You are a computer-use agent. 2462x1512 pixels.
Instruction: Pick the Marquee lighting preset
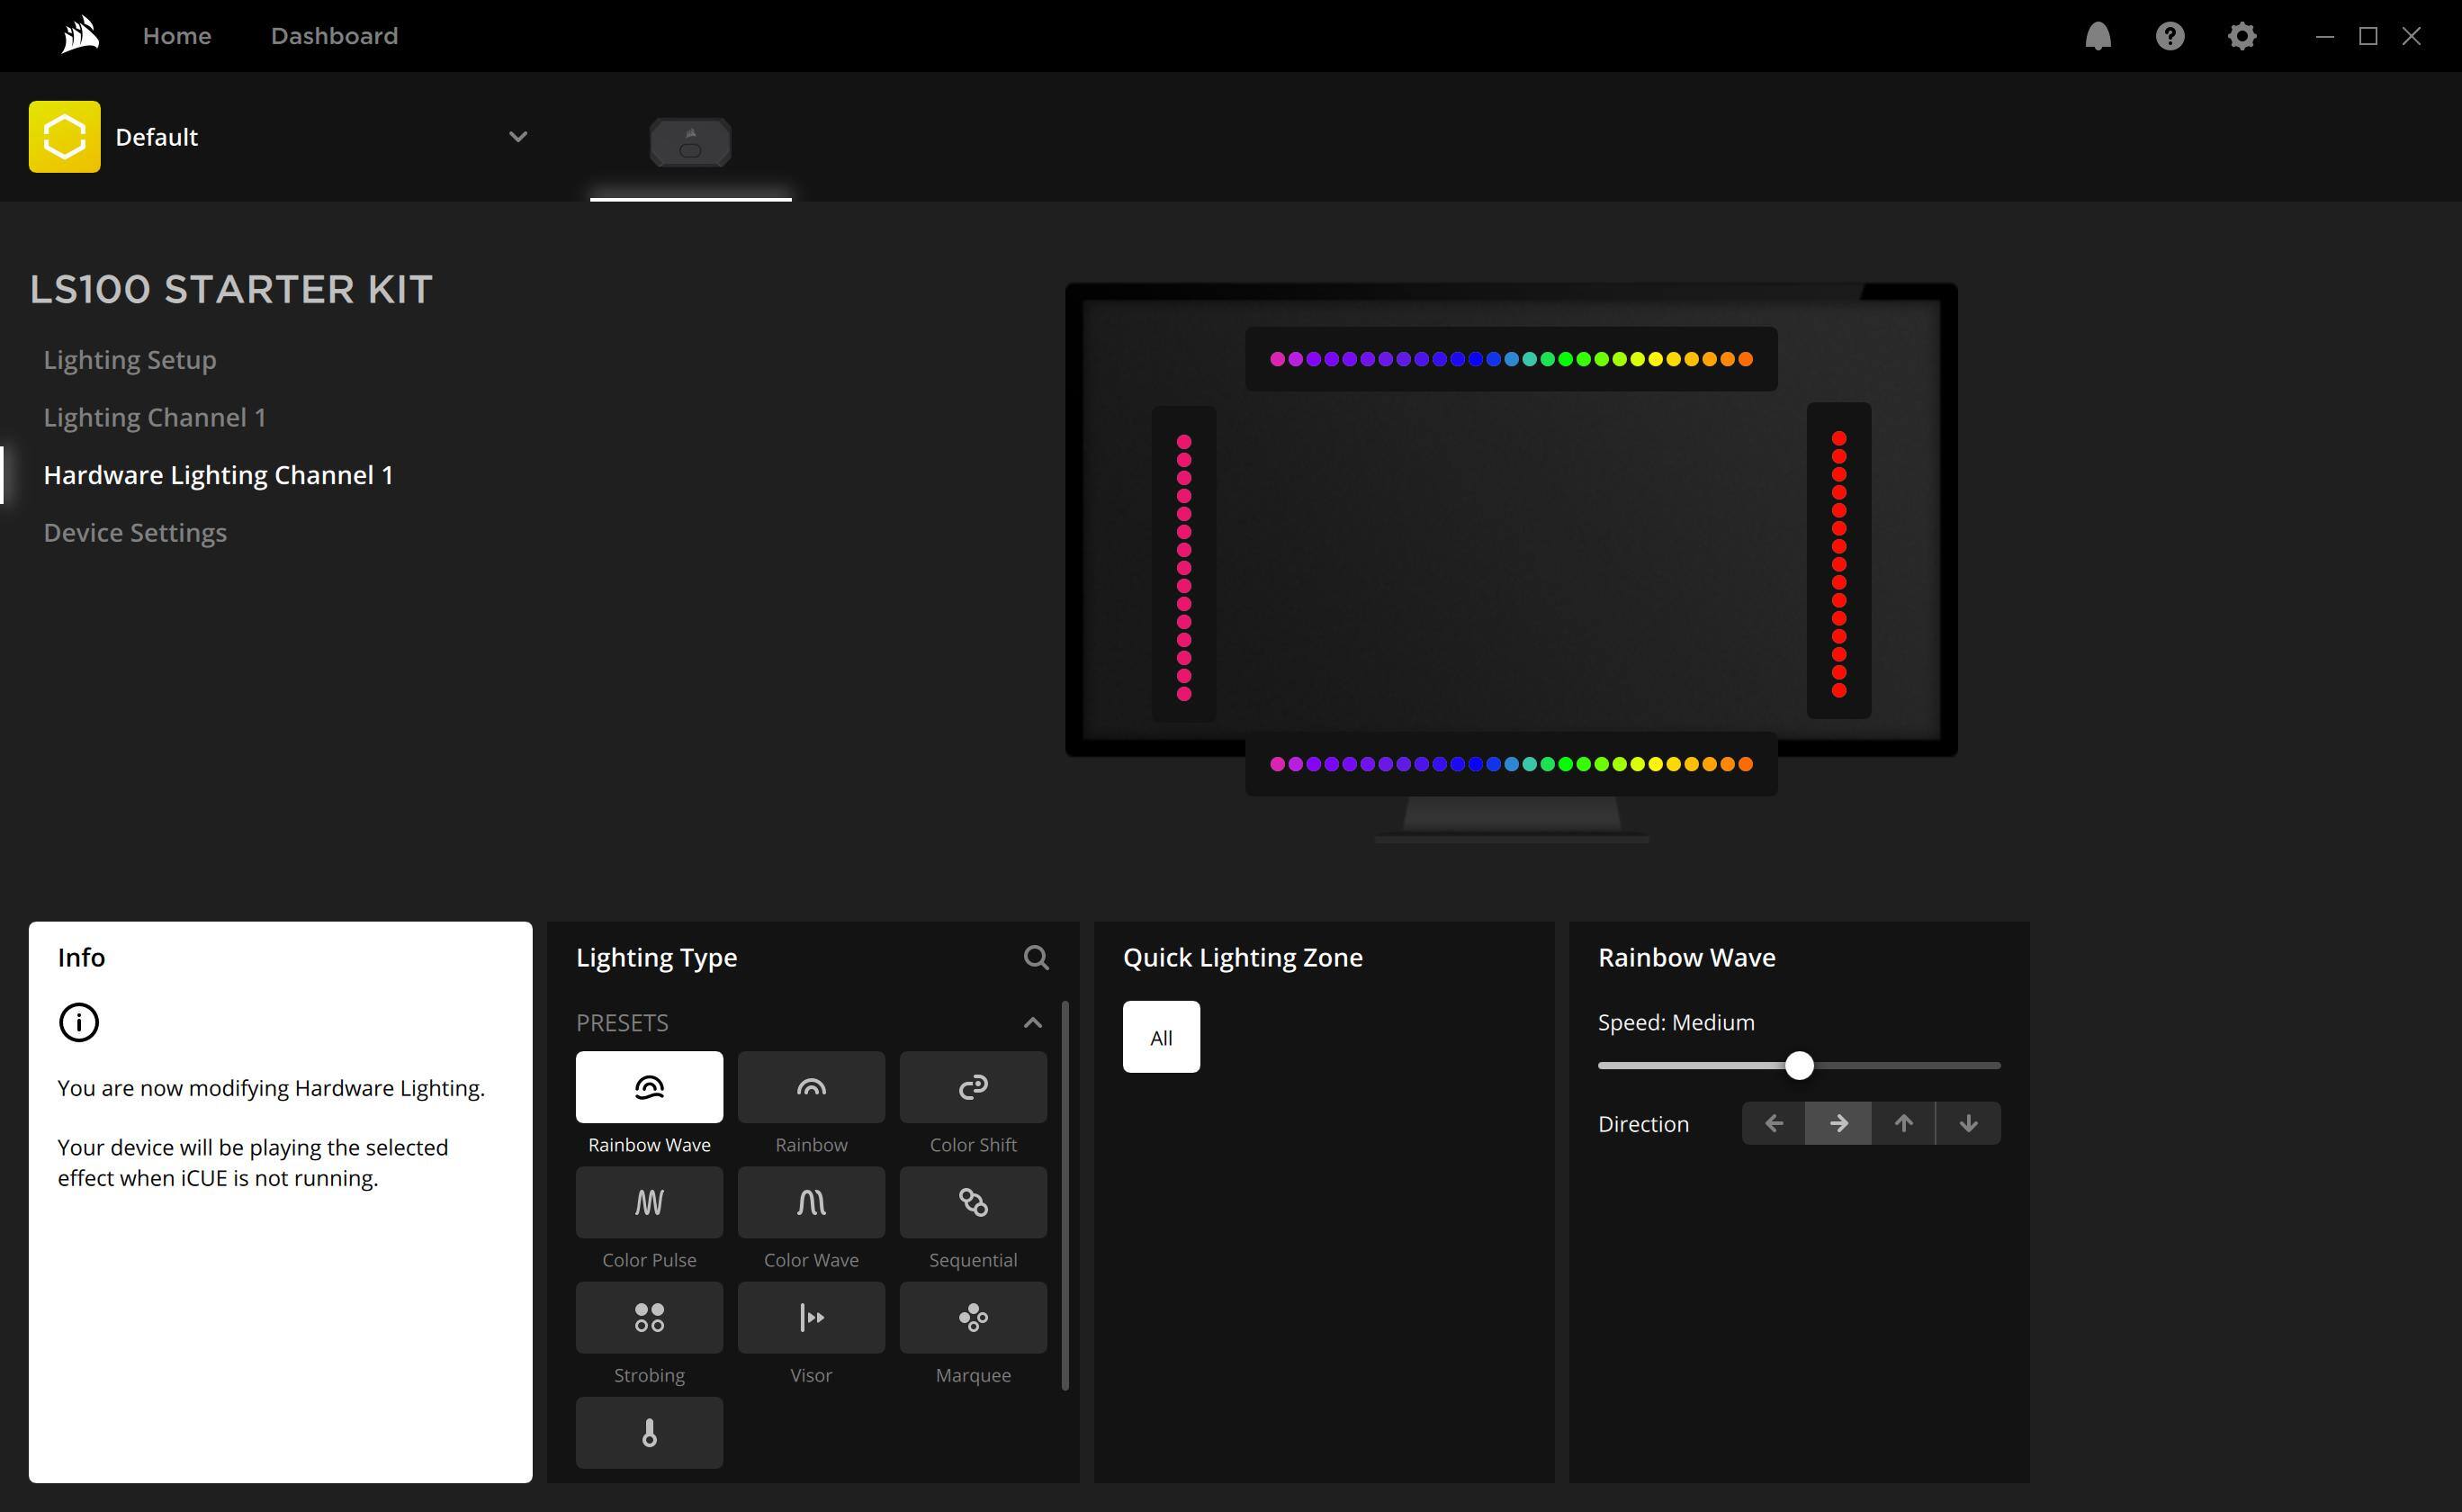(x=973, y=1317)
